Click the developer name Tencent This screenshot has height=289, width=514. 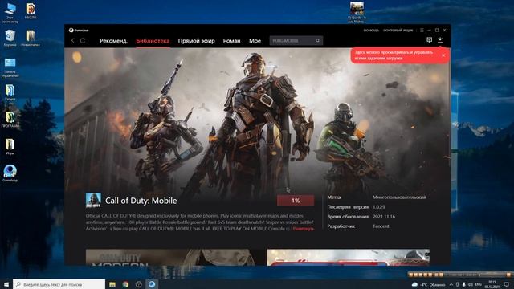click(381, 226)
